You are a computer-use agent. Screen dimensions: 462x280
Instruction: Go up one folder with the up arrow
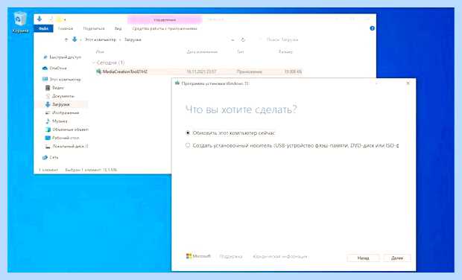pyautogui.click(x=66, y=39)
